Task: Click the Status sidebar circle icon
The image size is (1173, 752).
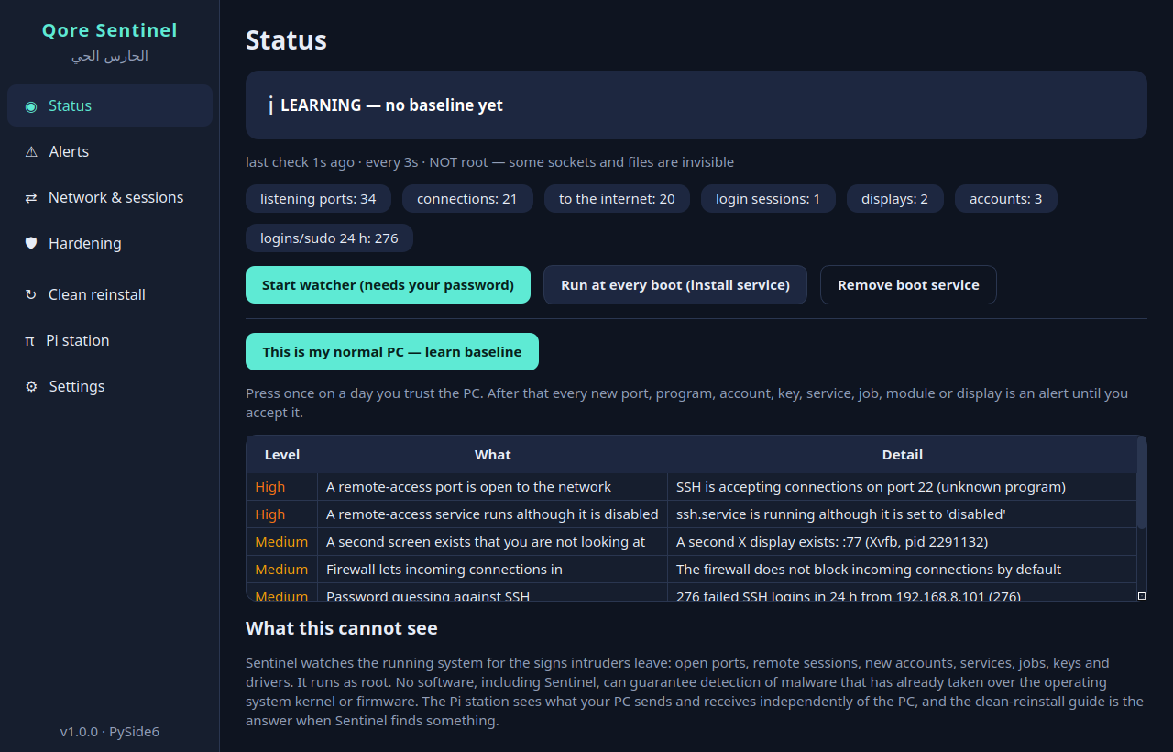Action: (x=31, y=106)
